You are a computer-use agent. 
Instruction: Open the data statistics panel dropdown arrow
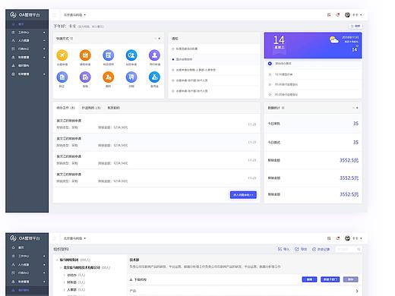[357, 108]
